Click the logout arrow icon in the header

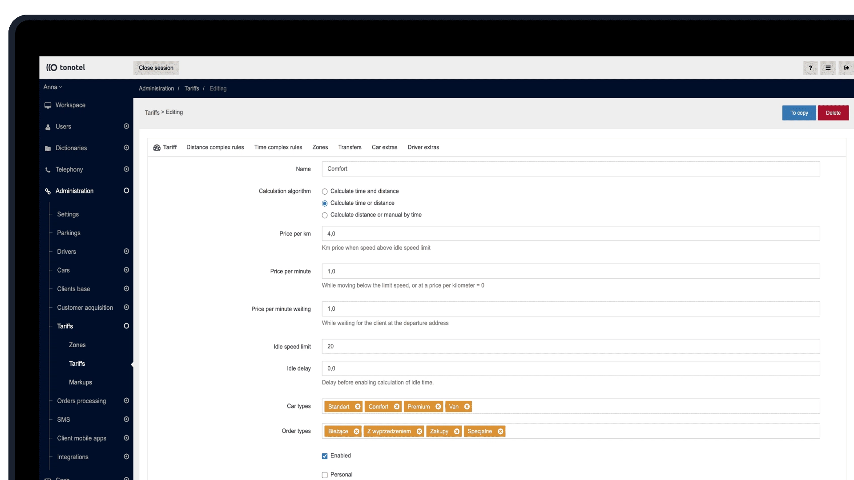tap(846, 68)
